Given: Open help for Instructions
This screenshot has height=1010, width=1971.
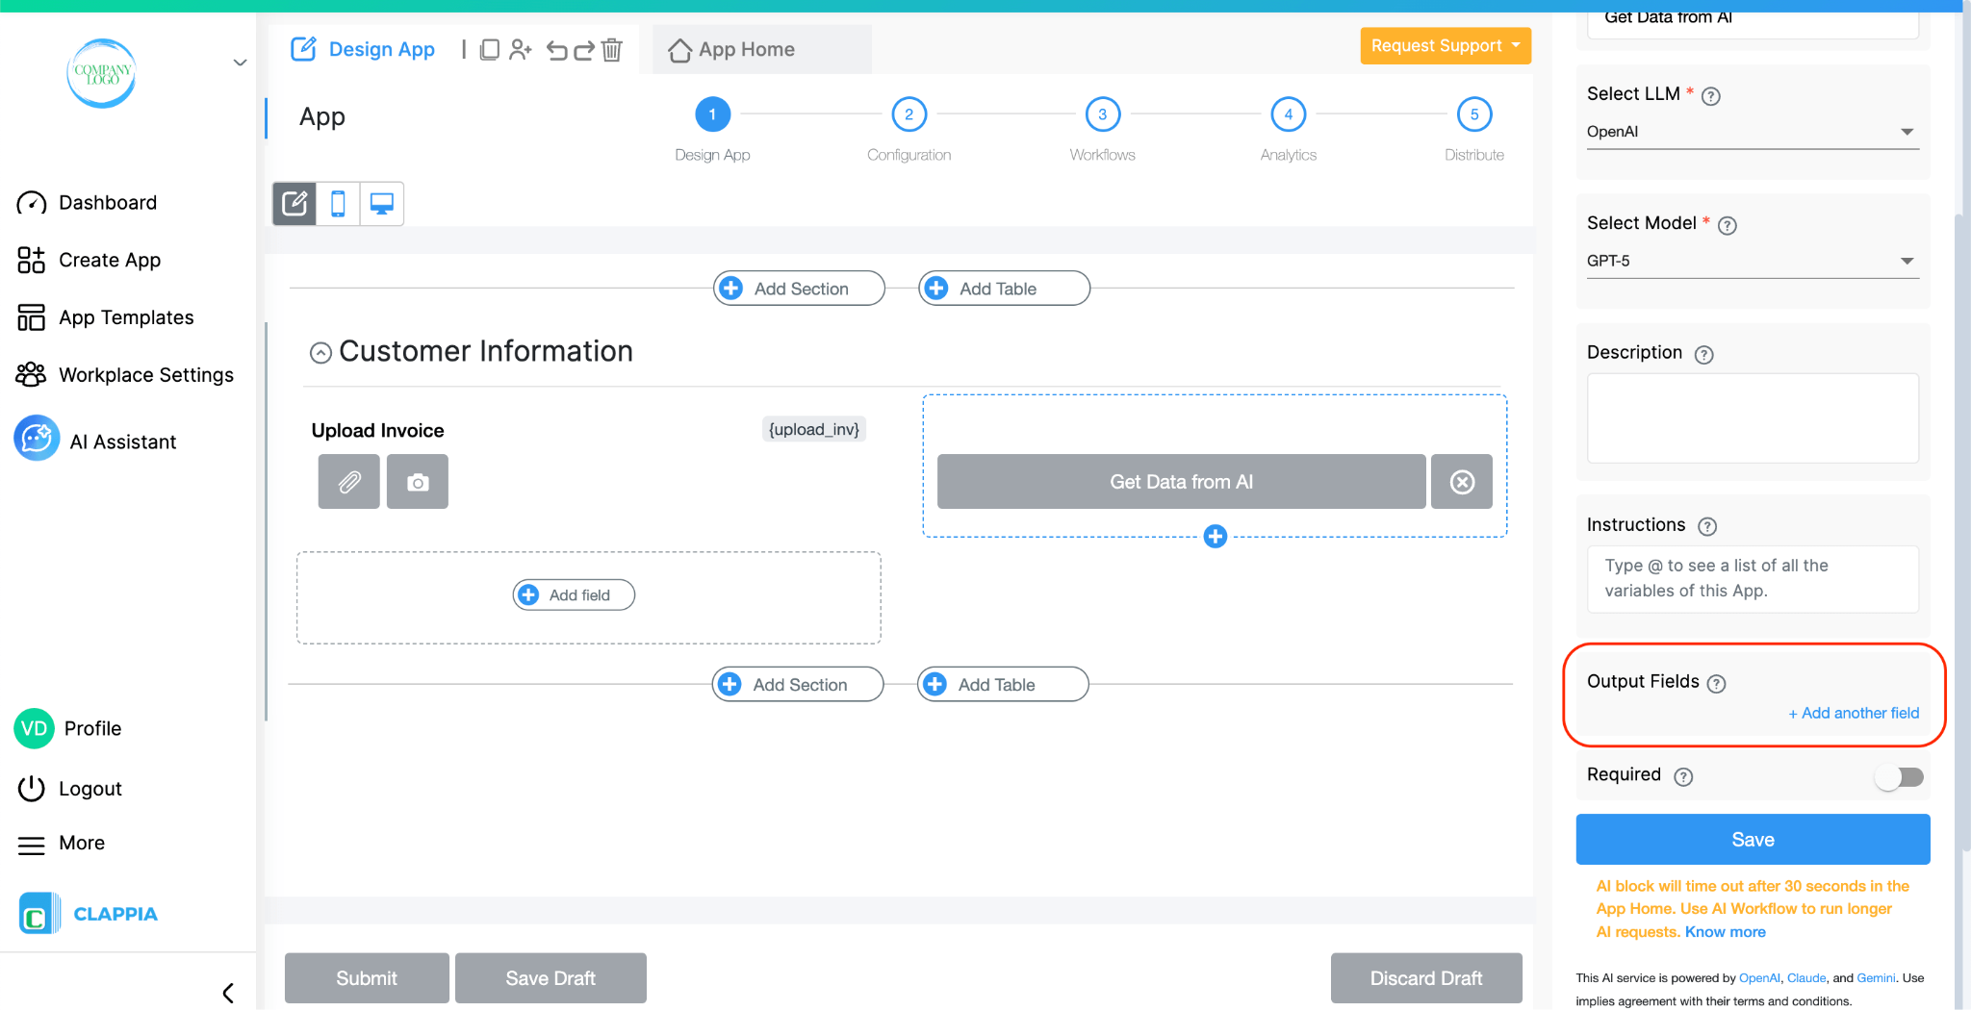Looking at the screenshot, I should coord(1707,526).
